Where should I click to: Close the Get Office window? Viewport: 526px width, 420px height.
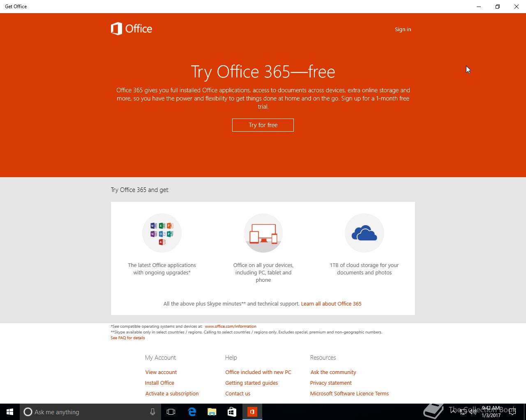[x=517, y=7]
